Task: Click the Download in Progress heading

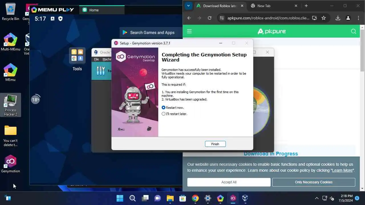Action: pyautogui.click(x=271, y=154)
